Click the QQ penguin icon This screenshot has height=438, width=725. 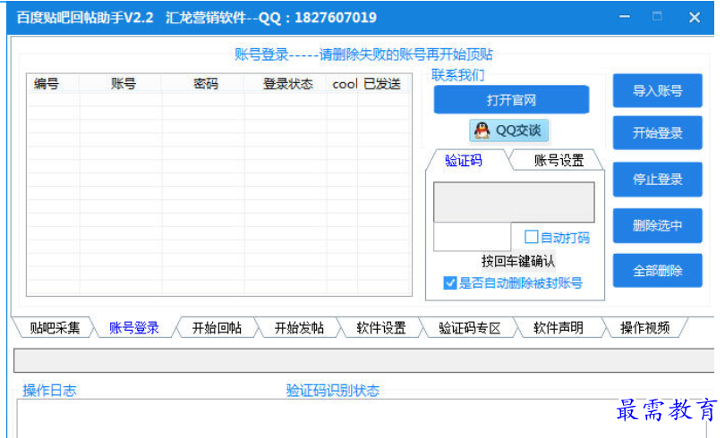(x=482, y=131)
